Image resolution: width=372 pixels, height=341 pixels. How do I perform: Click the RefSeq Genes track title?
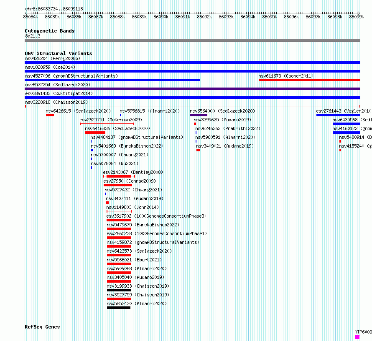tap(42, 327)
